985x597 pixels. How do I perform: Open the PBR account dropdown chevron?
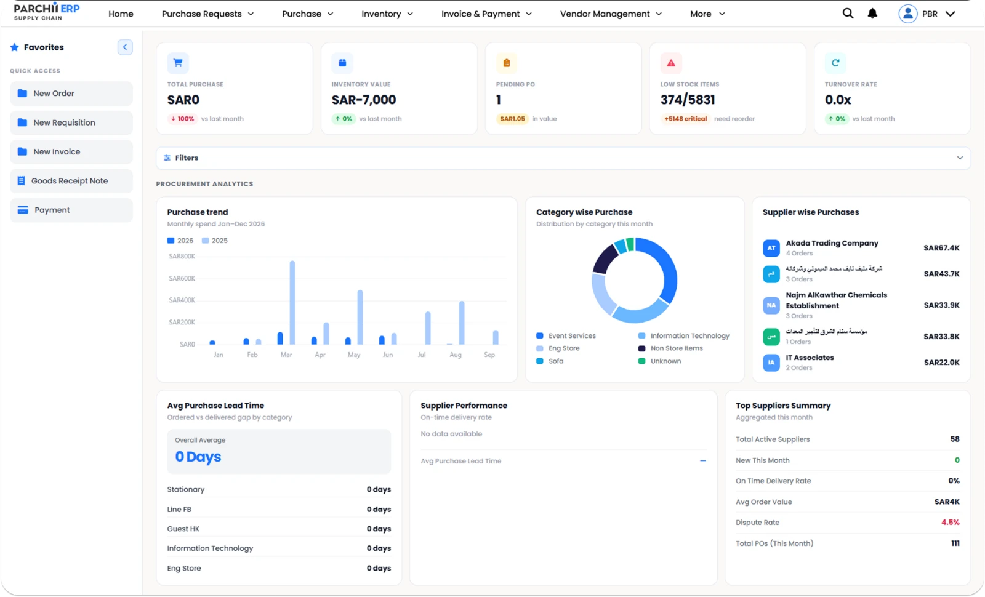(951, 14)
